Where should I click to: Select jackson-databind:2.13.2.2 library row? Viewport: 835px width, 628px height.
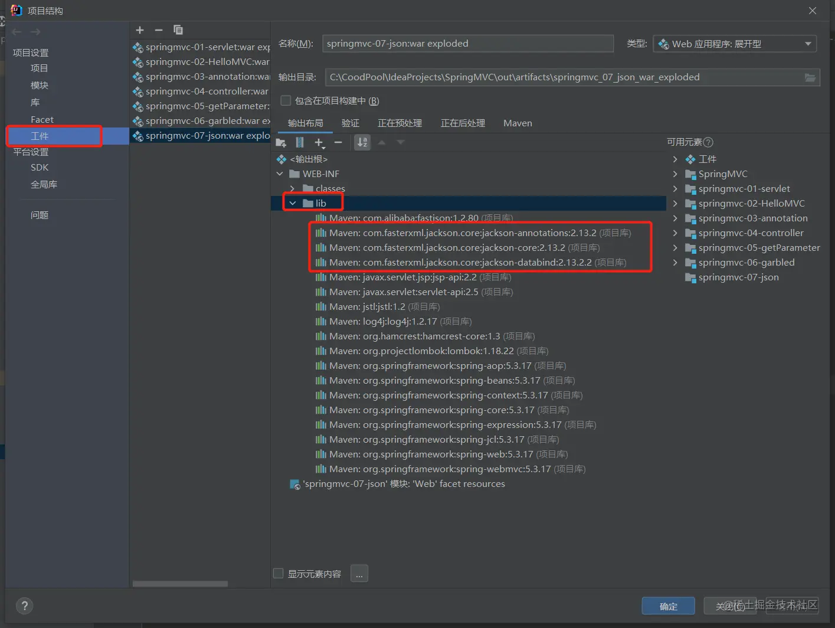tap(471, 263)
